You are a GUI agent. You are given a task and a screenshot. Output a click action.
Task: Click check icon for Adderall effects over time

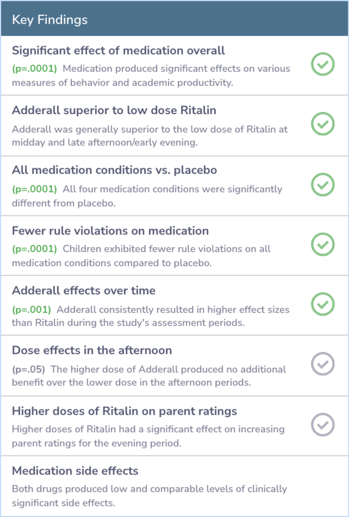click(323, 304)
